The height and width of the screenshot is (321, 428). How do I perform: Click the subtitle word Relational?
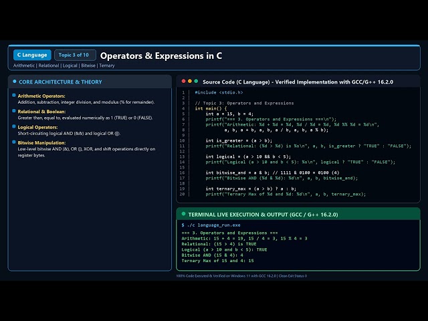click(x=49, y=66)
